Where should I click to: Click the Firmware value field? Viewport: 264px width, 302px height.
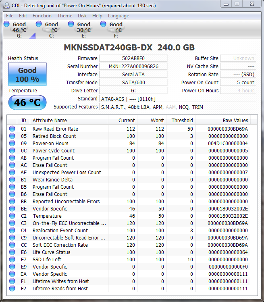(133, 58)
